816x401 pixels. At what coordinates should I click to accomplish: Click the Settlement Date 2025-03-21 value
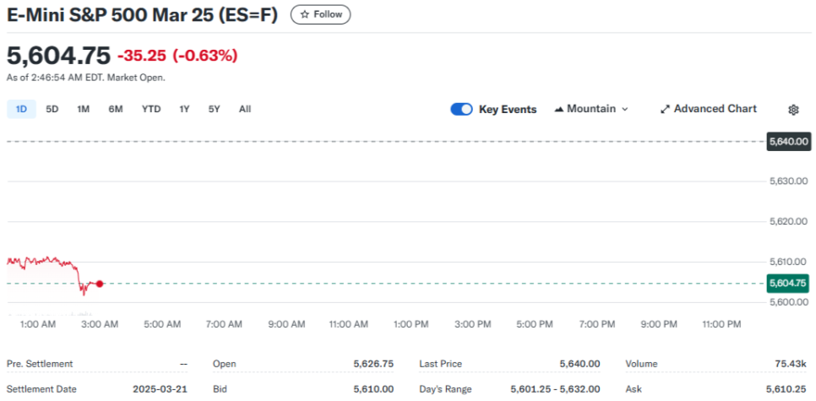click(160, 389)
